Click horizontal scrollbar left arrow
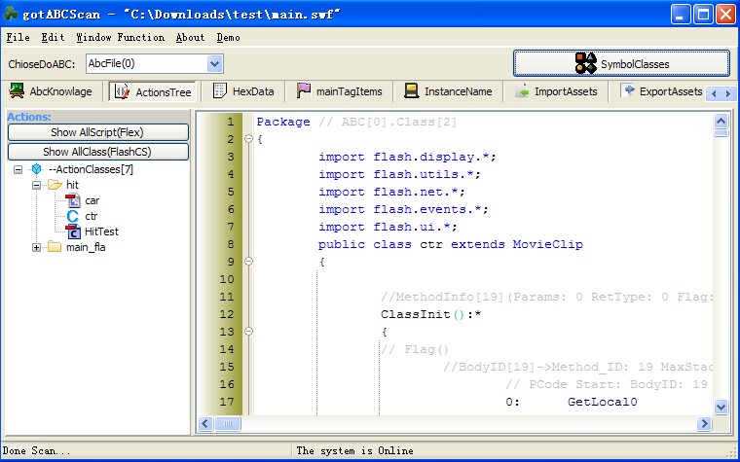Image resolution: width=740 pixels, height=462 pixels. point(205,423)
